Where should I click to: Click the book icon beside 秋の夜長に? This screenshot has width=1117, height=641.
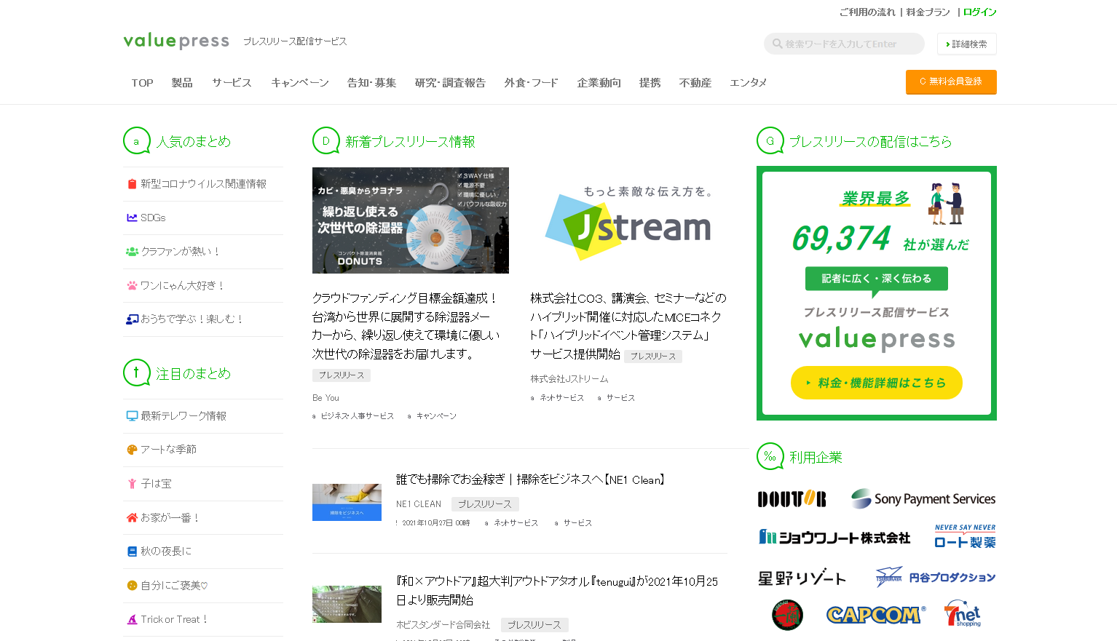pyautogui.click(x=132, y=552)
